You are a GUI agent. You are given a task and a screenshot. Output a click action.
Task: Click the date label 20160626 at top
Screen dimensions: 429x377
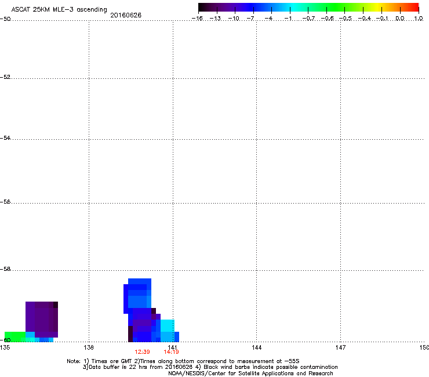126,15
